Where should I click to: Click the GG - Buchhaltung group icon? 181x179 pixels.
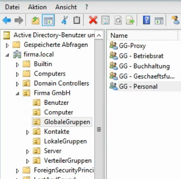click(x=113, y=66)
